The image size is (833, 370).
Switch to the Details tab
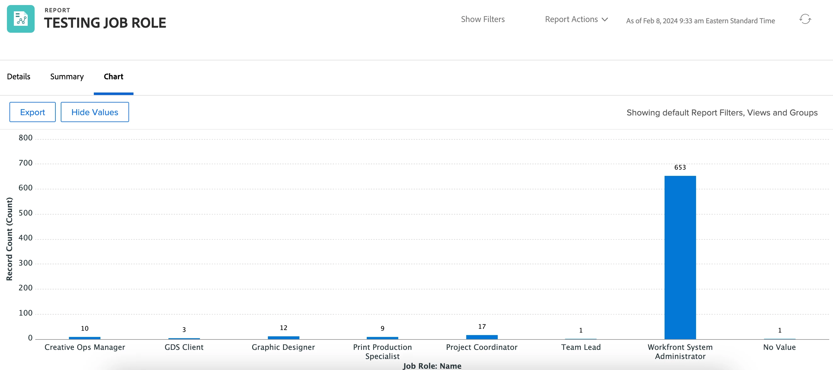[19, 76]
